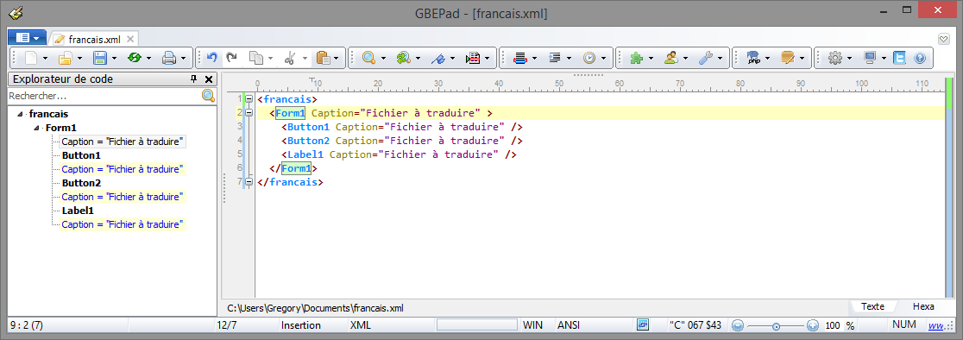Select the Caption entry under Form1
Screen dimensions: 963x340
tap(123, 142)
